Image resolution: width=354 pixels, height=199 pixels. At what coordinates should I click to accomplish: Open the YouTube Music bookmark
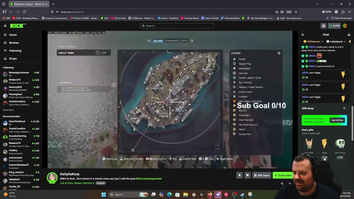pyautogui.click(x=190, y=18)
